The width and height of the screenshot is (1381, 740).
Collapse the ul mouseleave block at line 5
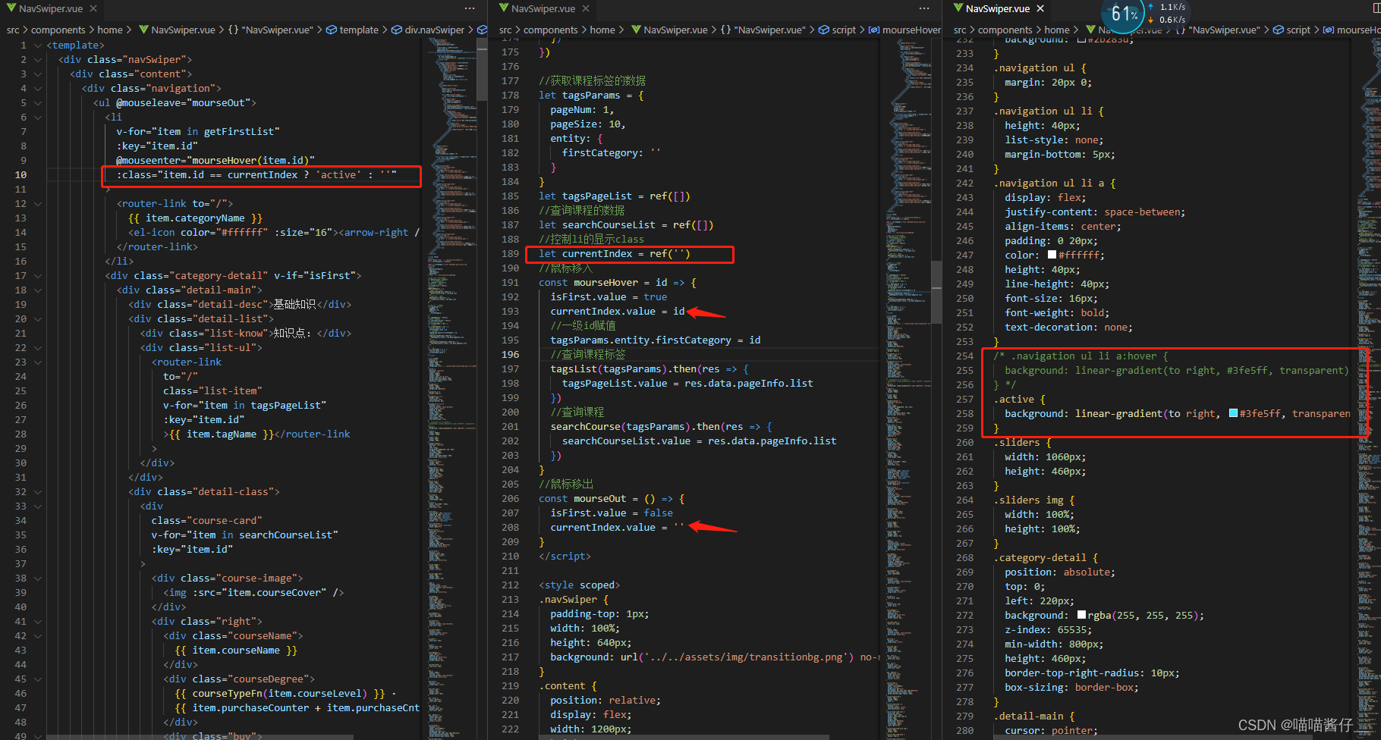point(38,103)
